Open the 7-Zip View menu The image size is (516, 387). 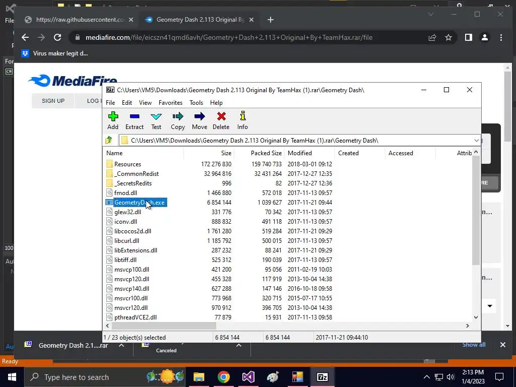pyautogui.click(x=145, y=103)
